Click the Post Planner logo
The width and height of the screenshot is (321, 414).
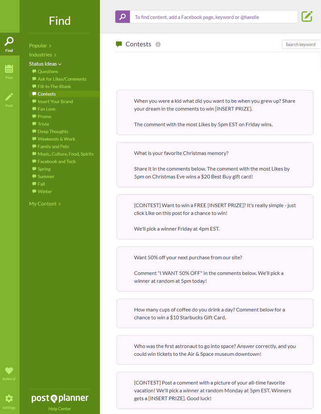pyautogui.click(x=60, y=398)
